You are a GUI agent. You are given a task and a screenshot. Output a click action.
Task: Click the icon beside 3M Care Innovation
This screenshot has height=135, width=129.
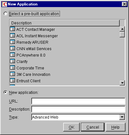tap(13, 74)
